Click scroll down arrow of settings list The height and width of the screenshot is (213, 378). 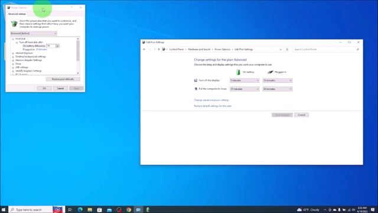tap(78, 73)
